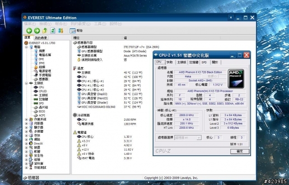The width and height of the screenshot is (289, 185).
Task: Open the 檢視(V) View menu
Action: [45, 24]
